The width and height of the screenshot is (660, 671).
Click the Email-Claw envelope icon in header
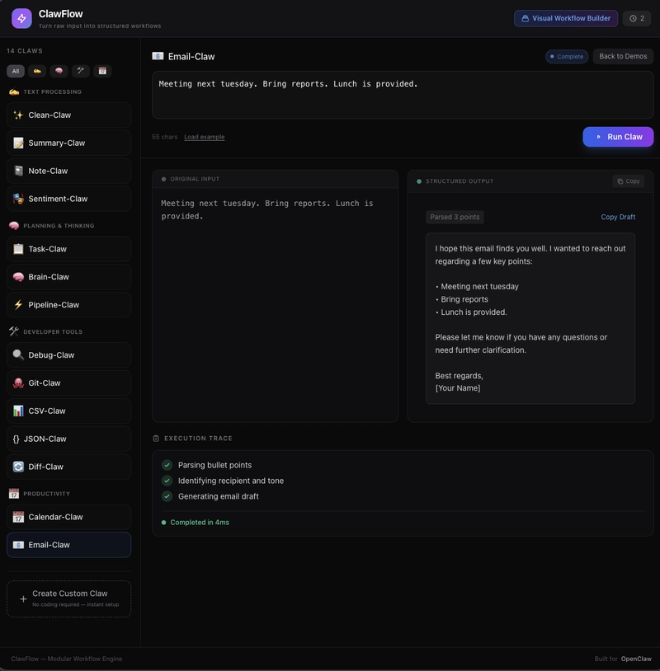coord(158,56)
